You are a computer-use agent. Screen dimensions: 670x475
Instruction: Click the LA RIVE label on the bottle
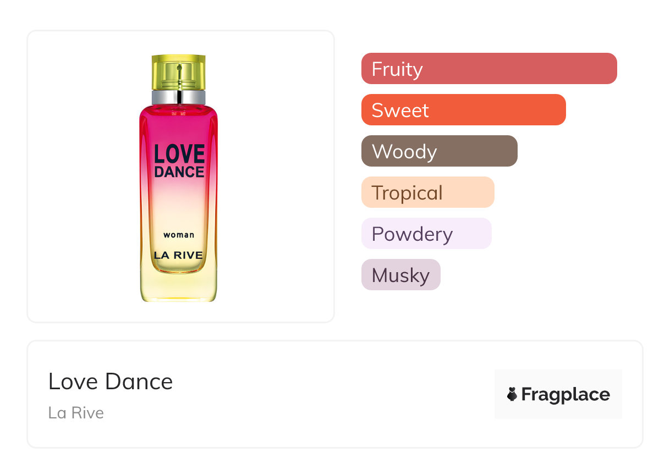point(178,255)
